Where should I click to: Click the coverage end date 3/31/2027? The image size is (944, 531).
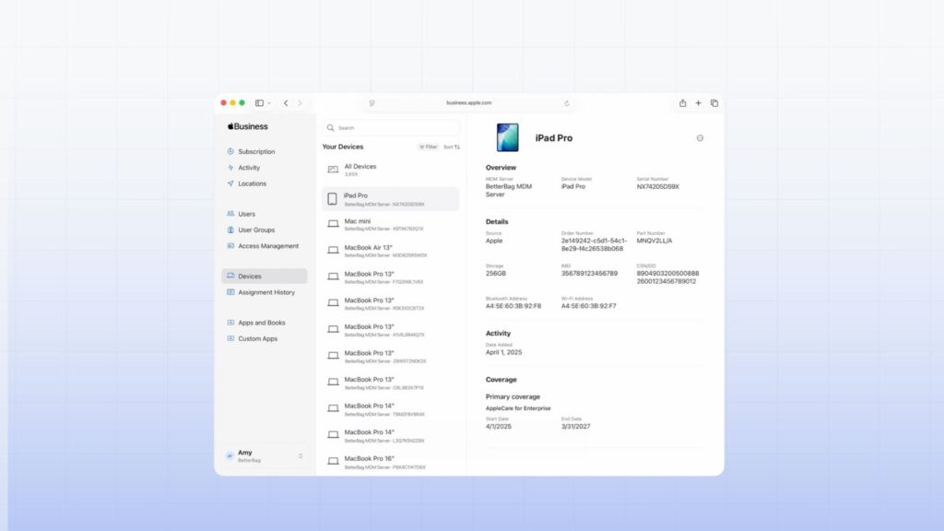575,426
